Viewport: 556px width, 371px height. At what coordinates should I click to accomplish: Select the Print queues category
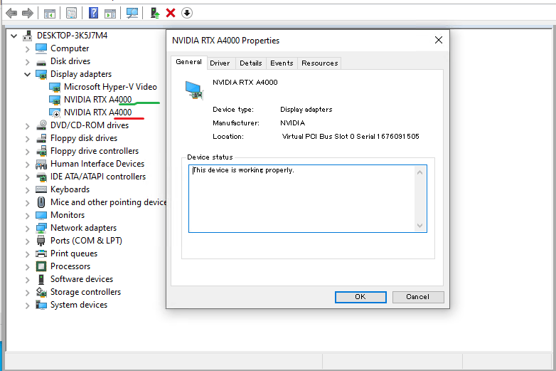click(74, 253)
